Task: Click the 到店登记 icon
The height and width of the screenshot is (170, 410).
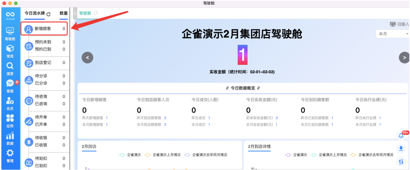Action: 29,63
